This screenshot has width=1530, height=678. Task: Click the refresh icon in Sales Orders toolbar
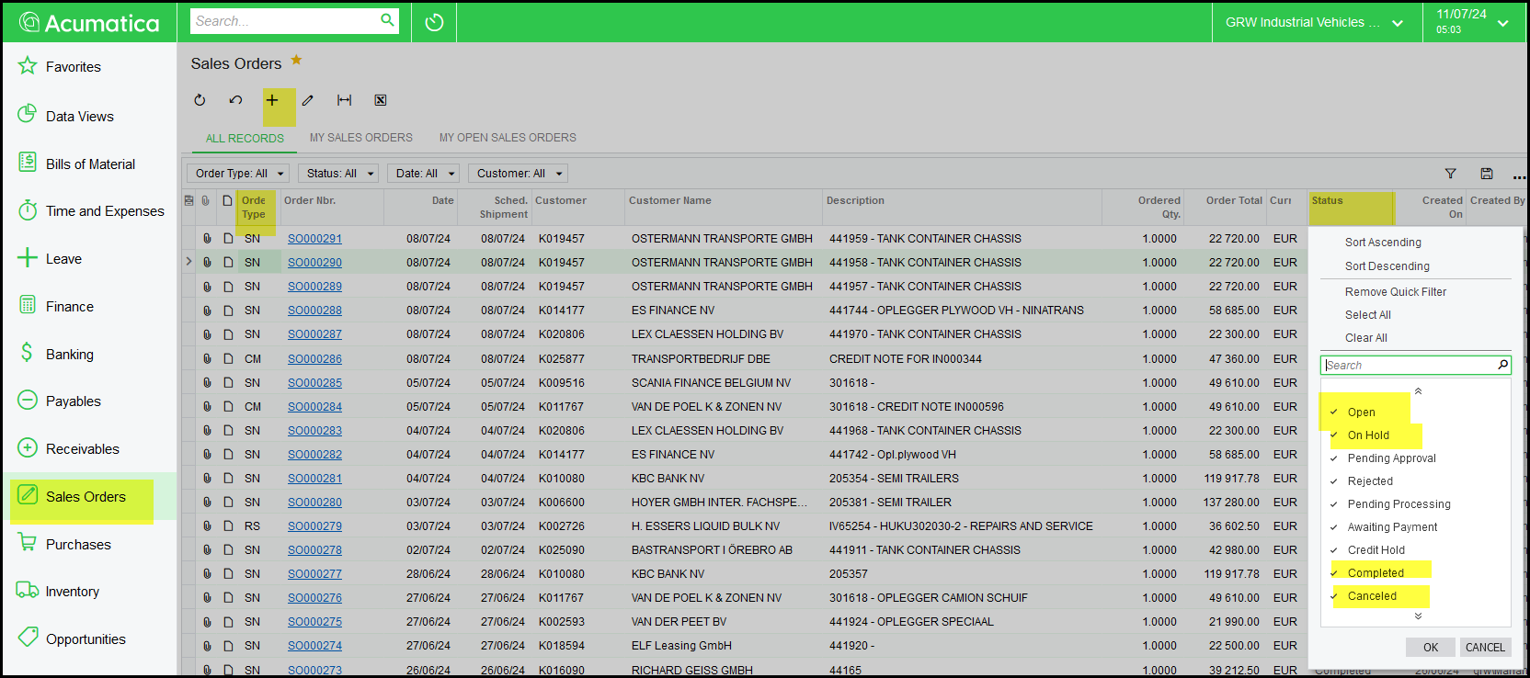[200, 100]
